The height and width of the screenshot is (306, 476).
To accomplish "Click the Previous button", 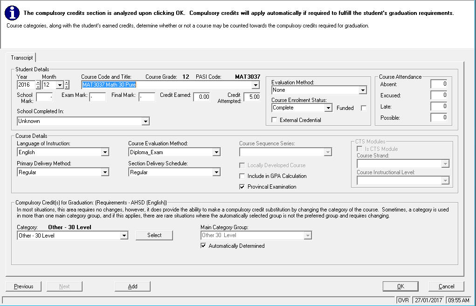I will tap(23, 286).
